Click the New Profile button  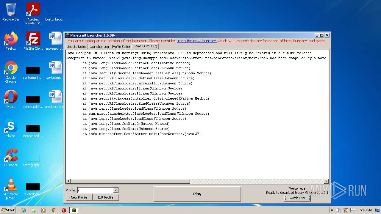(x=79, y=197)
